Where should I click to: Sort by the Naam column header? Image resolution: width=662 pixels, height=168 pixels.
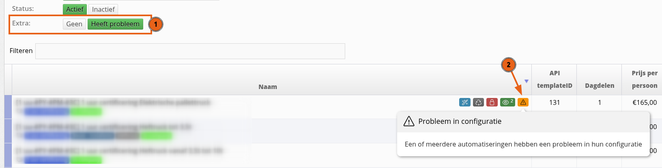[268, 87]
